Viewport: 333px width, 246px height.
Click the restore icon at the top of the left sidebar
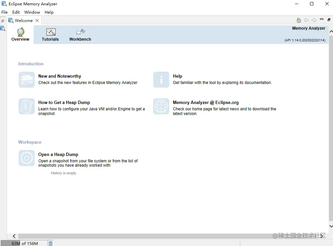[x=3, y=21]
